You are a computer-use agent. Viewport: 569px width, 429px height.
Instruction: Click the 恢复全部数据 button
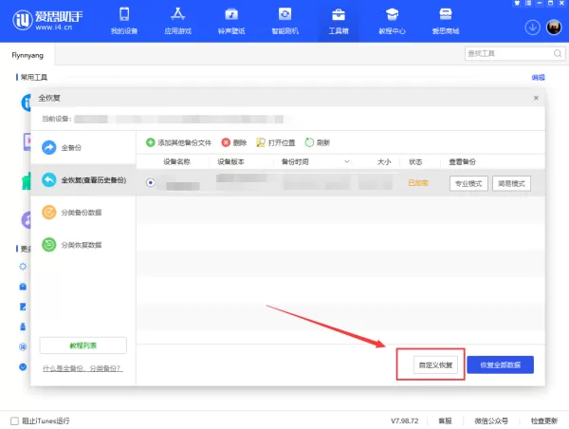(x=500, y=364)
